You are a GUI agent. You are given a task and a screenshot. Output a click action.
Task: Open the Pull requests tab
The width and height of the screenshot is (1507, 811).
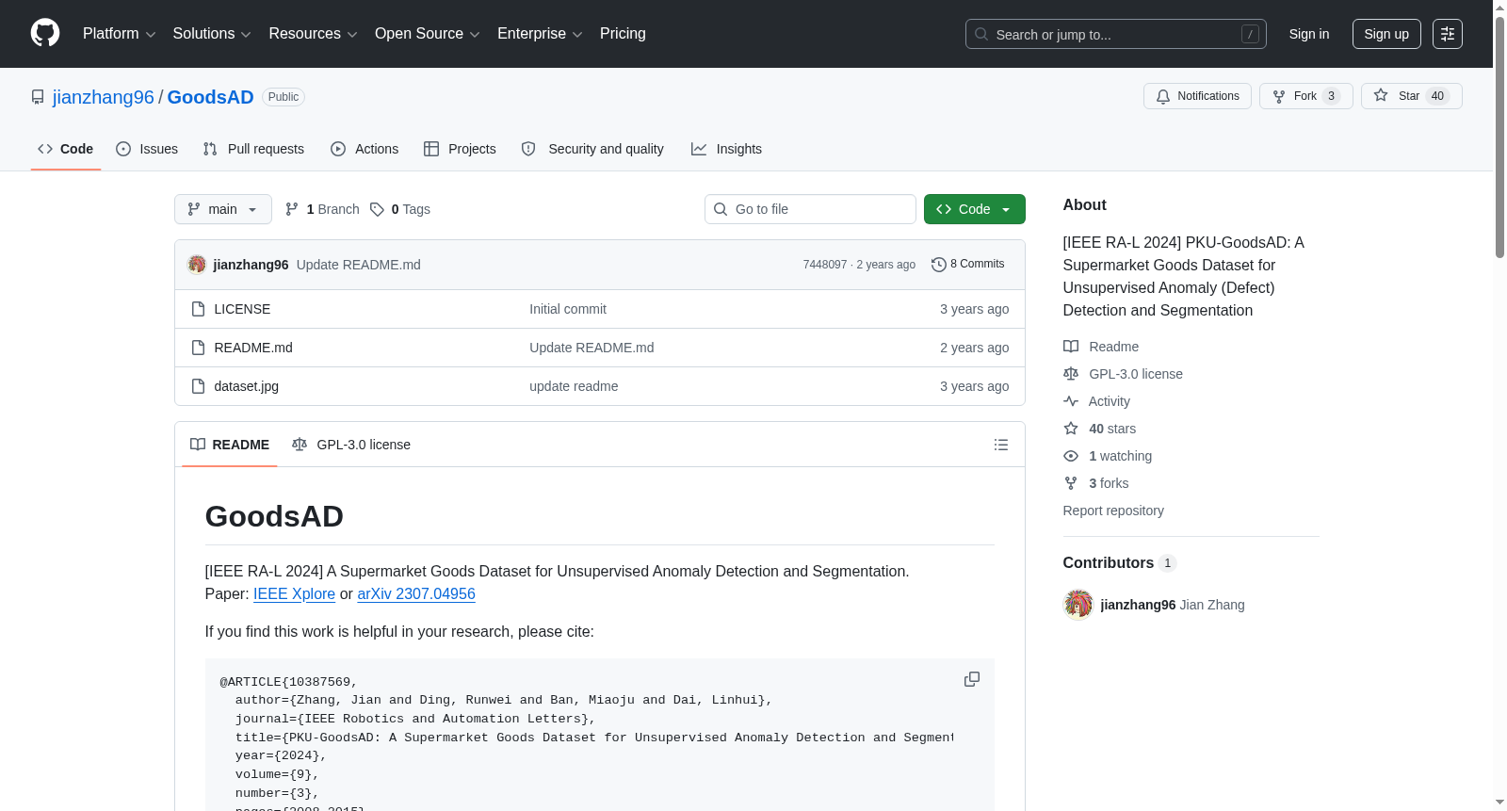click(x=253, y=149)
